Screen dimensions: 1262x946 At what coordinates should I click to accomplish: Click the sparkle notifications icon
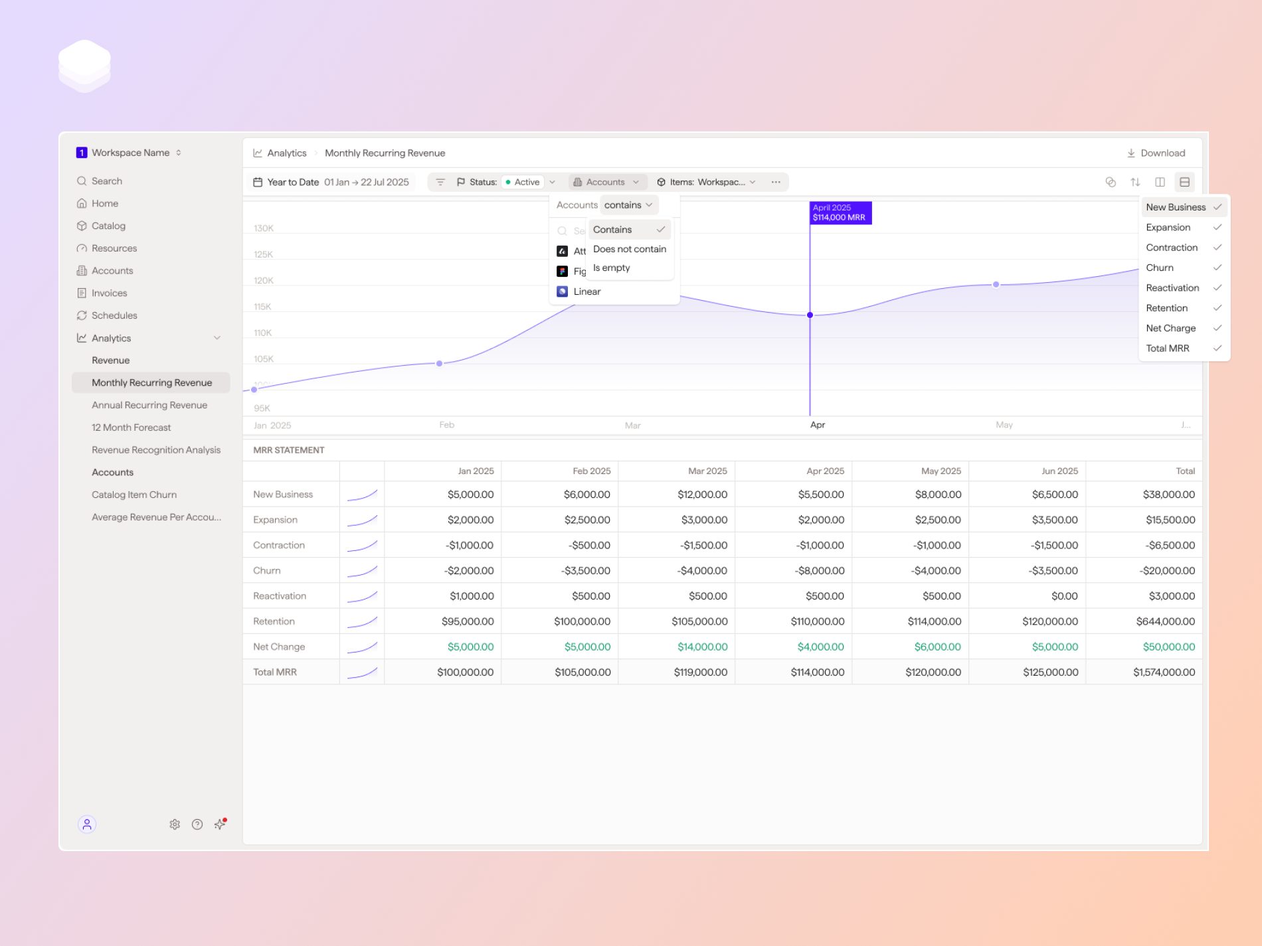click(x=220, y=824)
